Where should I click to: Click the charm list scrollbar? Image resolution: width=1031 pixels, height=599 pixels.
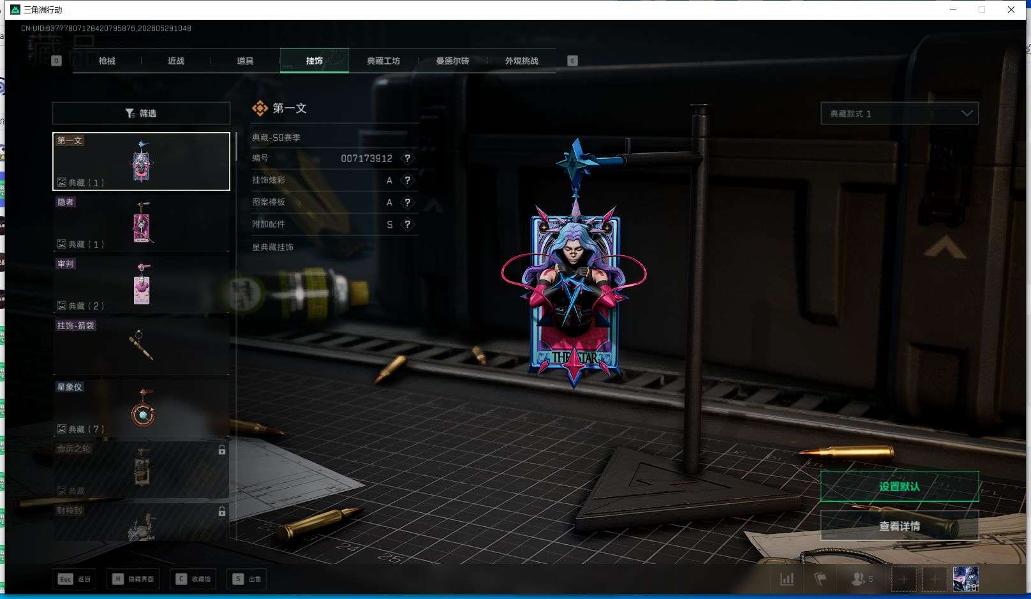point(236,147)
